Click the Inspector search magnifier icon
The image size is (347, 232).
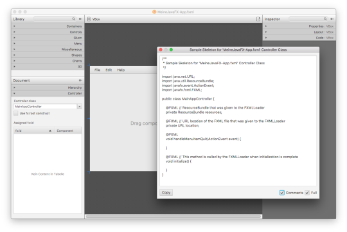[325, 19]
